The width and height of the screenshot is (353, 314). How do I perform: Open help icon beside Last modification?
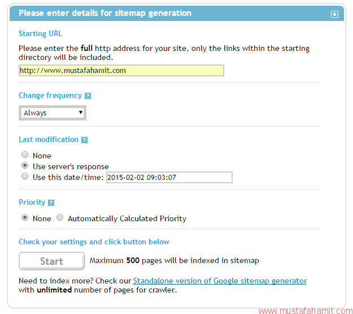tap(84, 140)
